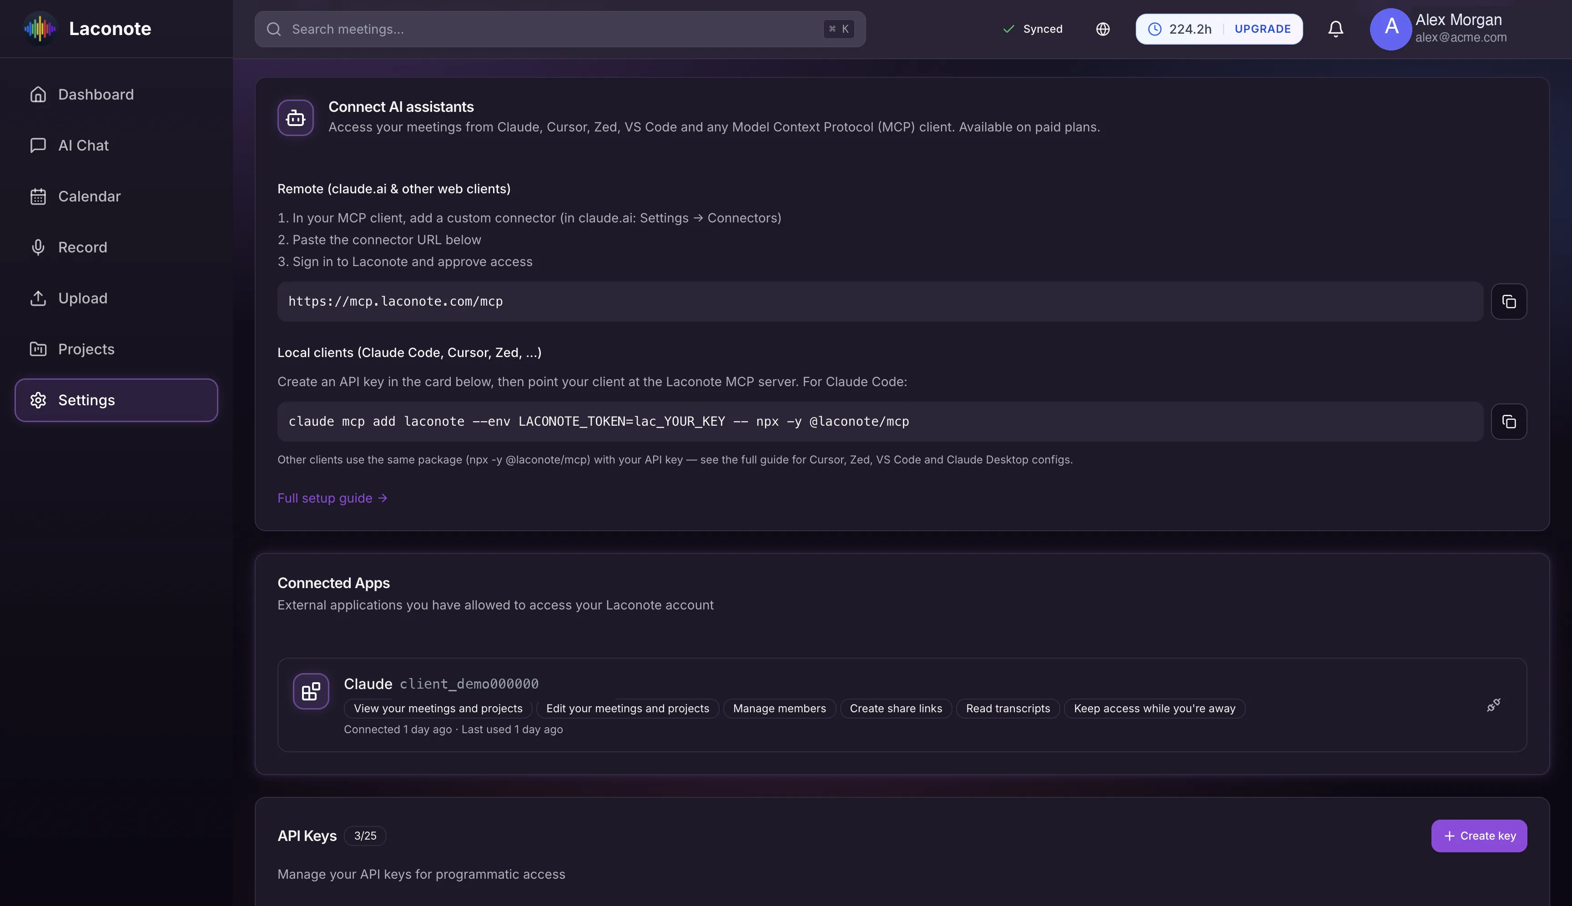This screenshot has height=906, width=1572.
Task: Click the client_demo000000 identifier
Action: [x=469, y=685]
